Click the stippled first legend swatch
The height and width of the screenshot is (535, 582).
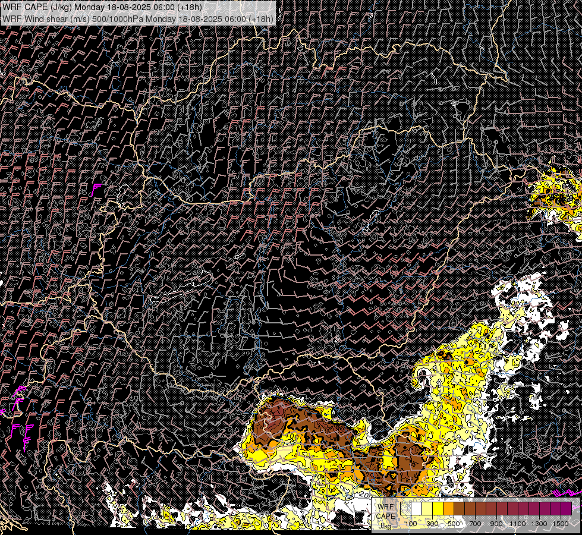[x=405, y=508]
